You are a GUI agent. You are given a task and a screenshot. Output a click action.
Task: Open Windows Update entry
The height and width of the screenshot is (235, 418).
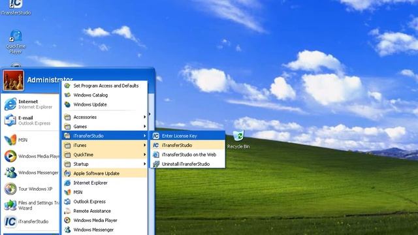104,104
